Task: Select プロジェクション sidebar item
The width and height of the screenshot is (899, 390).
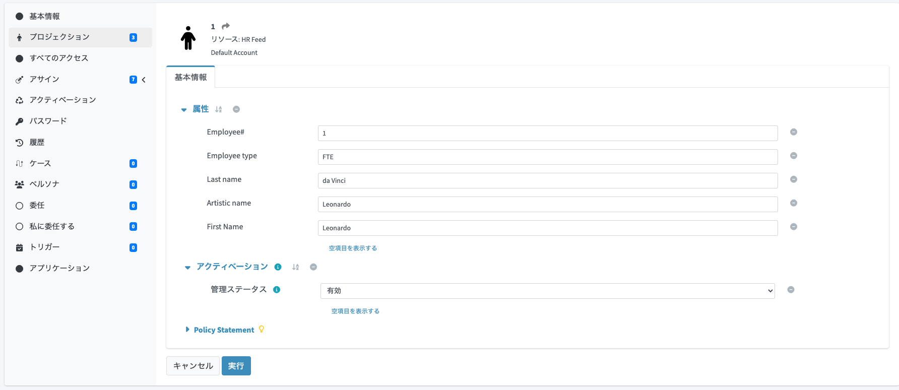Action: click(x=80, y=37)
